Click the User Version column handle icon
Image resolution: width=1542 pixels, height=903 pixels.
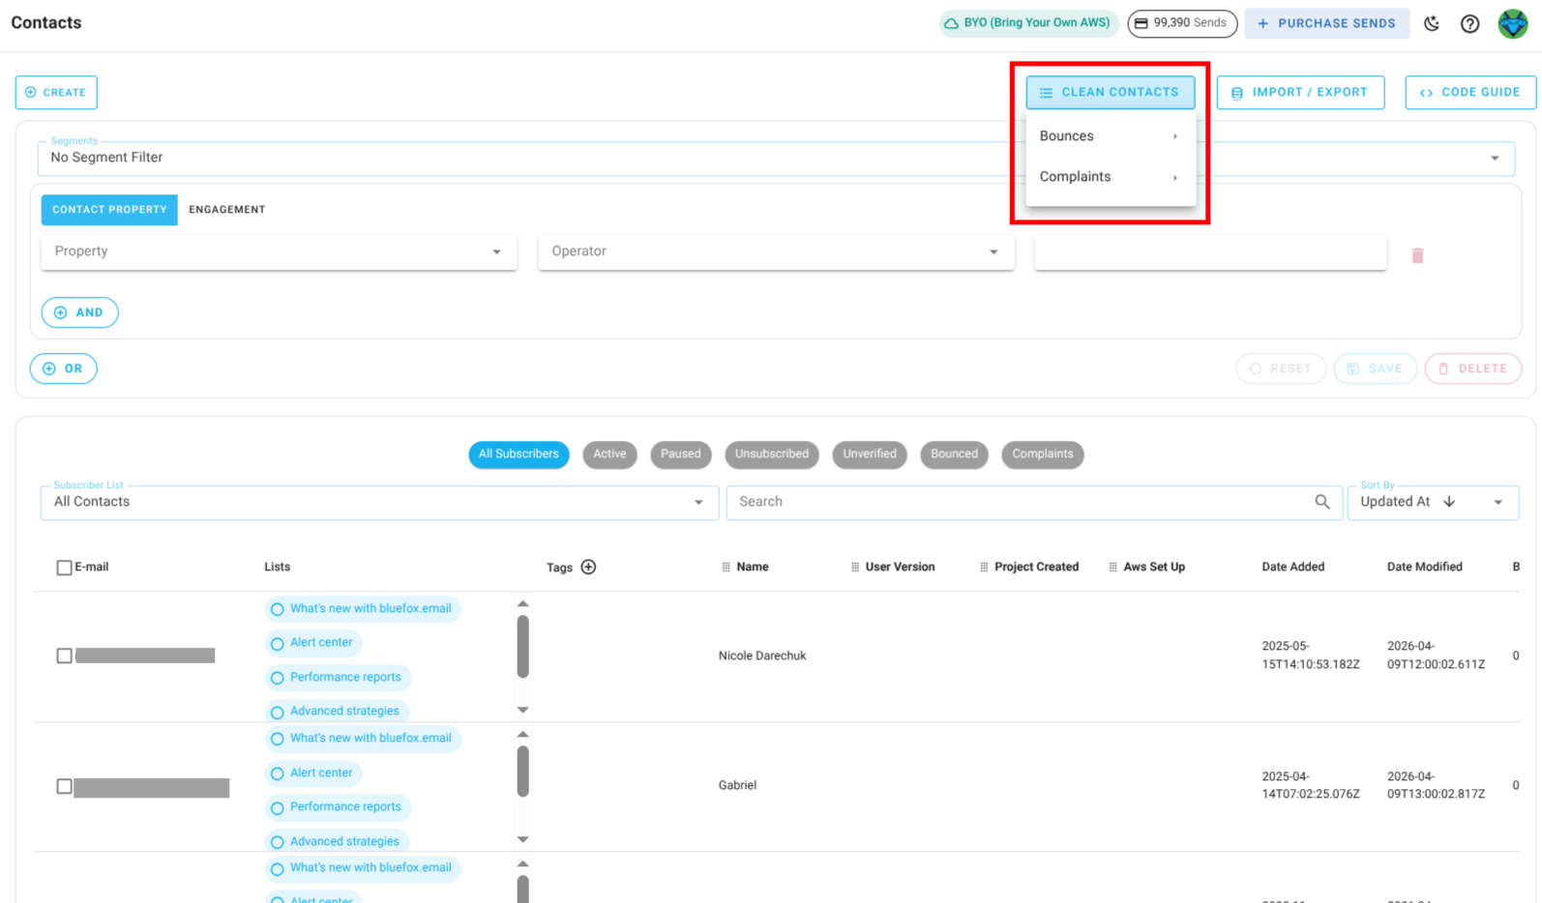tap(855, 568)
